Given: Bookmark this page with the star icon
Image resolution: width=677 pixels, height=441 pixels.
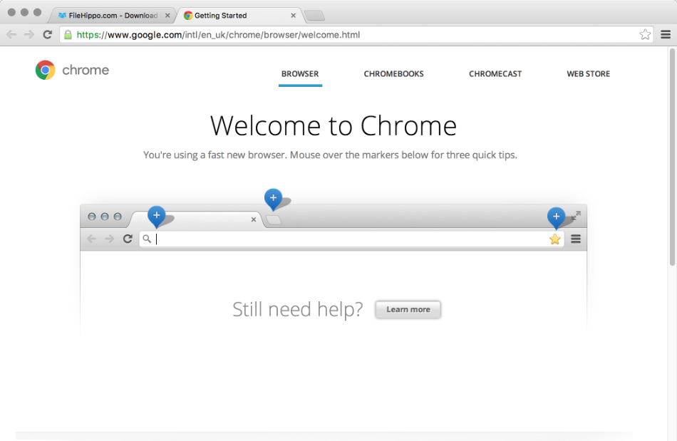Looking at the screenshot, I should tap(645, 34).
